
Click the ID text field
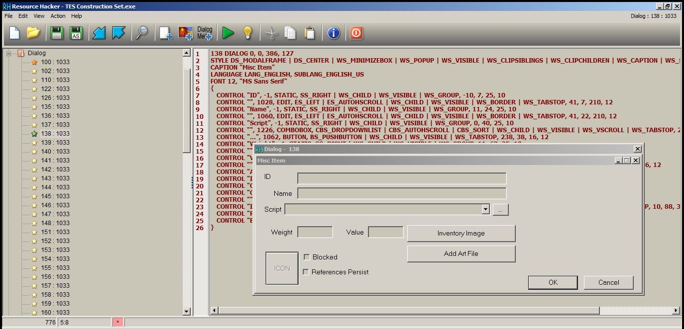click(402, 178)
